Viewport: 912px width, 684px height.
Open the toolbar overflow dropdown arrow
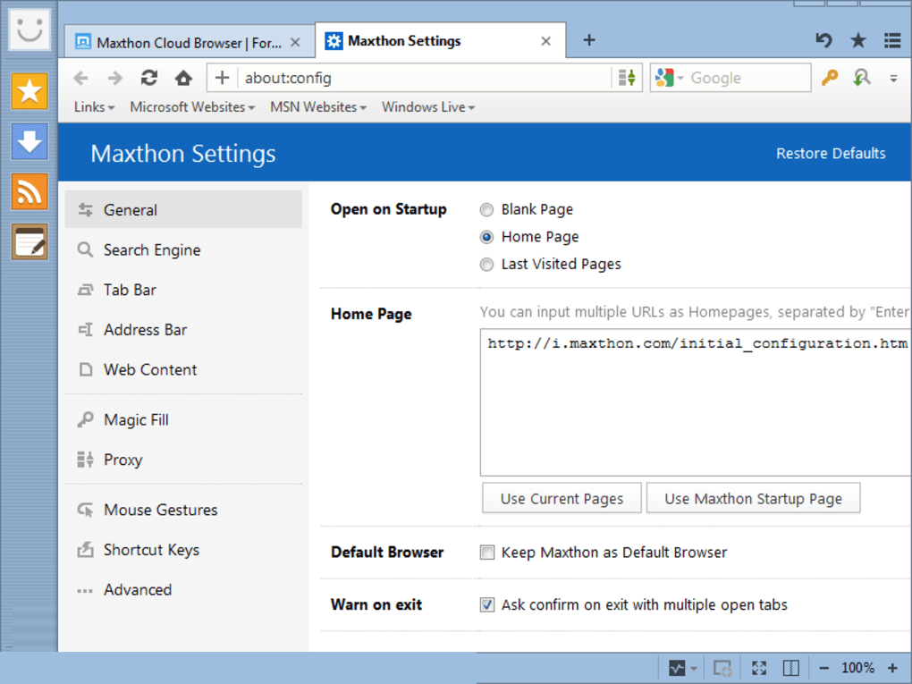(x=893, y=78)
